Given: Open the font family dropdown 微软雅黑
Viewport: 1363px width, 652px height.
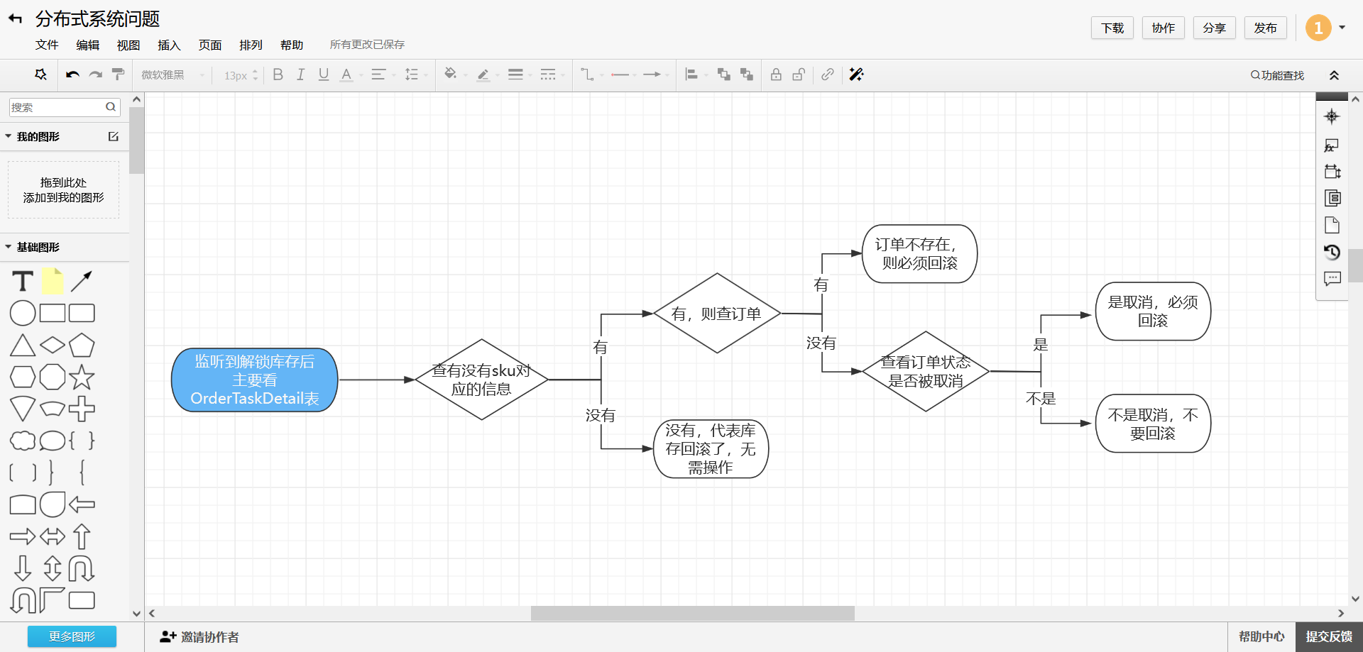Looking at the screenshot, I should pyautogui.click(x=173, y=74).
